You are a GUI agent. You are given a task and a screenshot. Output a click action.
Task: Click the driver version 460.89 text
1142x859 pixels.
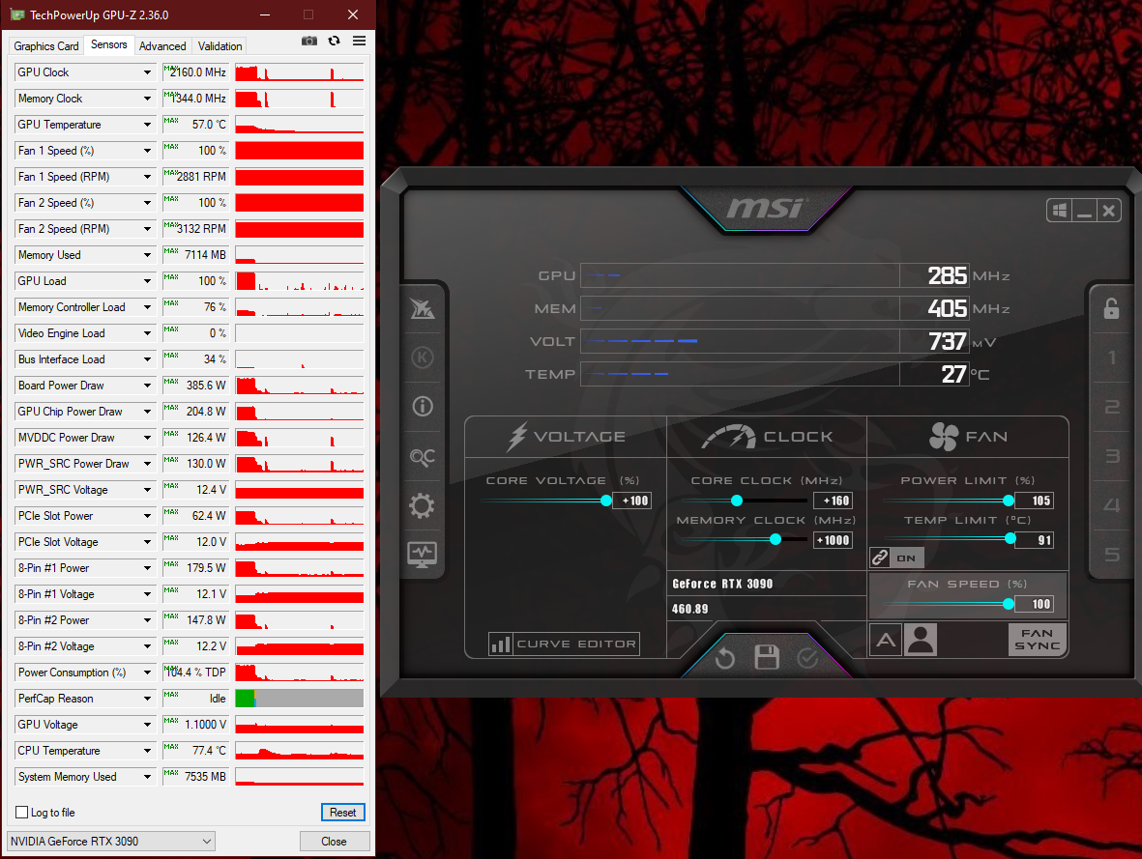(689, 609)
